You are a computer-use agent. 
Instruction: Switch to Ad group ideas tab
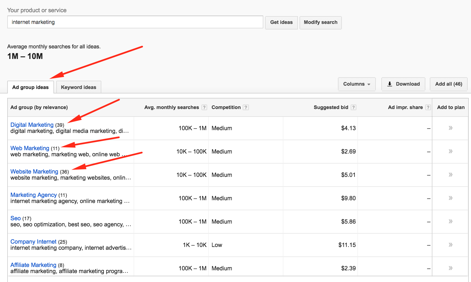tap(30, 87)
